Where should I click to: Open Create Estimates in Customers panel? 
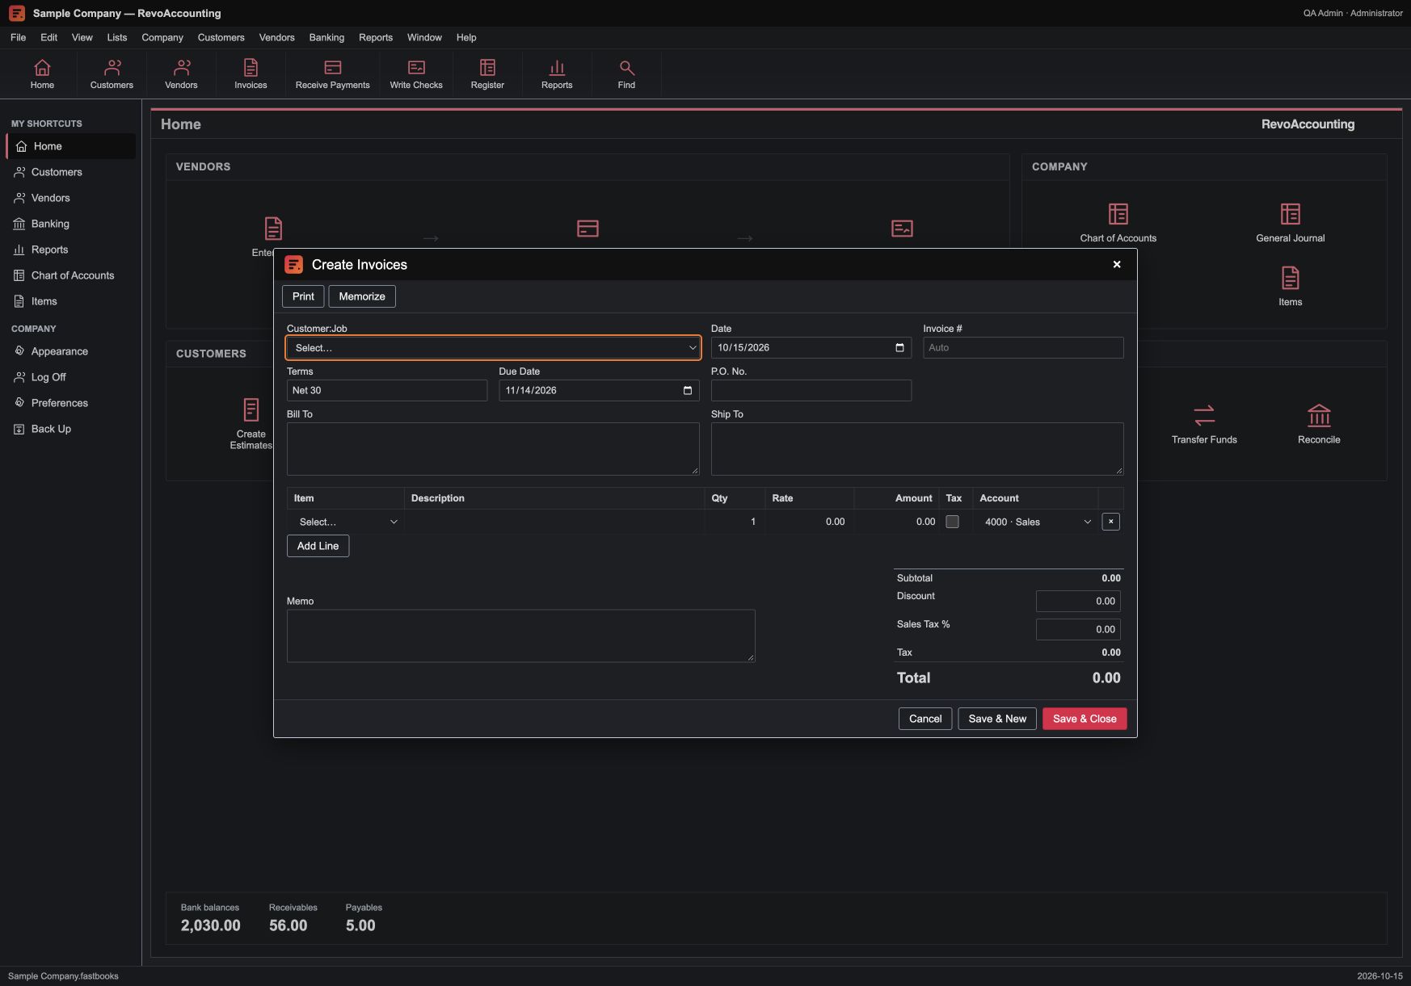(251, 424)
